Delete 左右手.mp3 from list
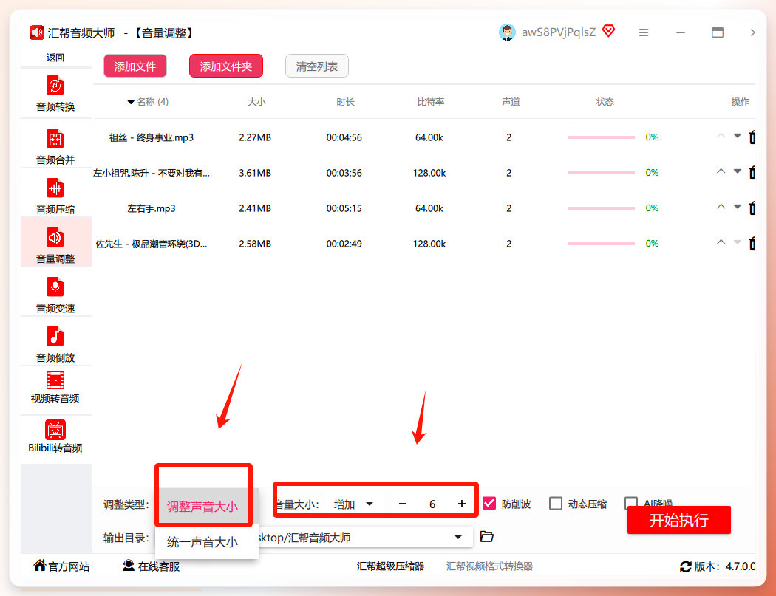Screen dimensions: 776x596 point(752,208)
